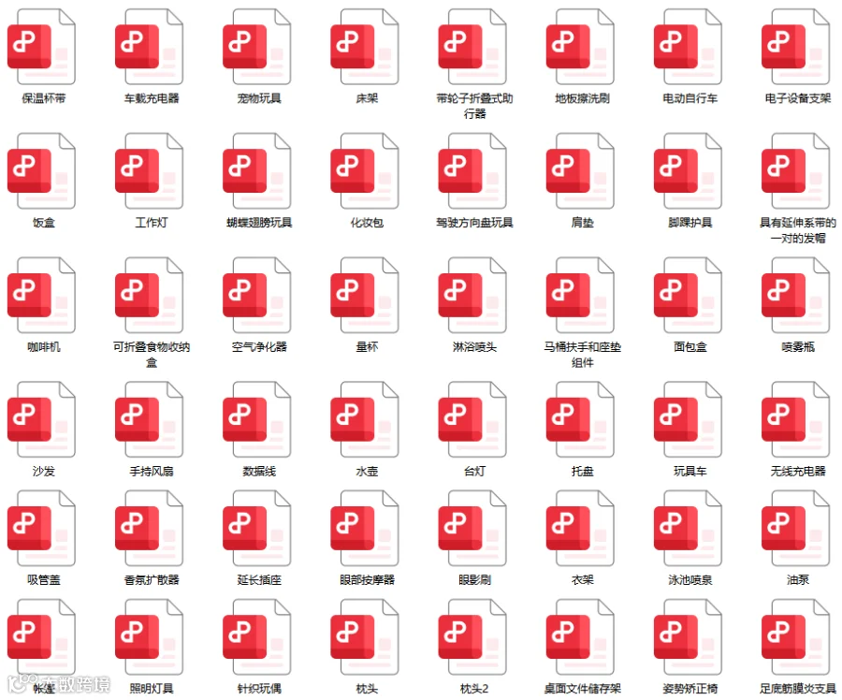The image size is (842, 700).
Task: Select the 枕头 file icon
Action: [365, 637]
